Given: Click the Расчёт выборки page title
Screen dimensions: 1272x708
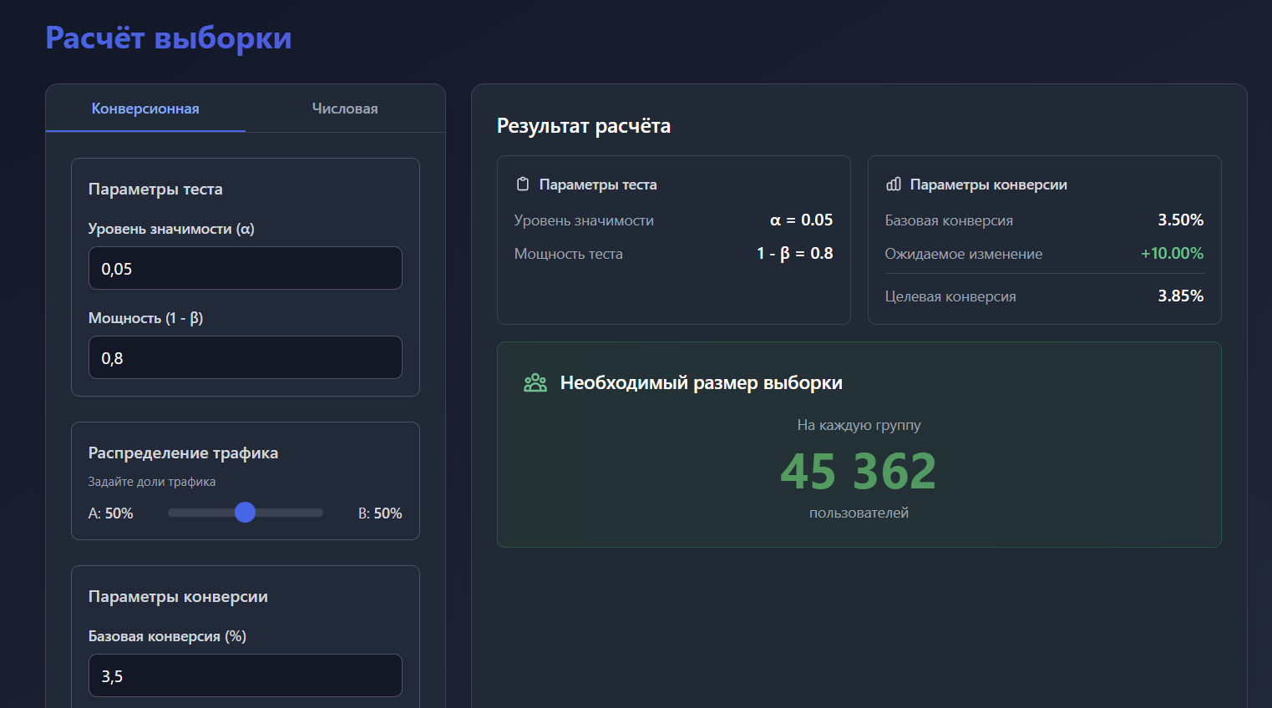Looking at the screenshot, I should click(x=169, y=38).
